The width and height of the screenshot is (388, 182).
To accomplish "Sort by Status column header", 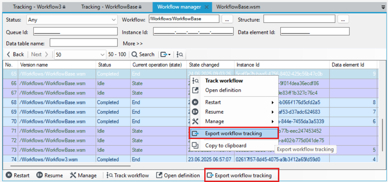I will pyautogui.click(x=113, y=65).
